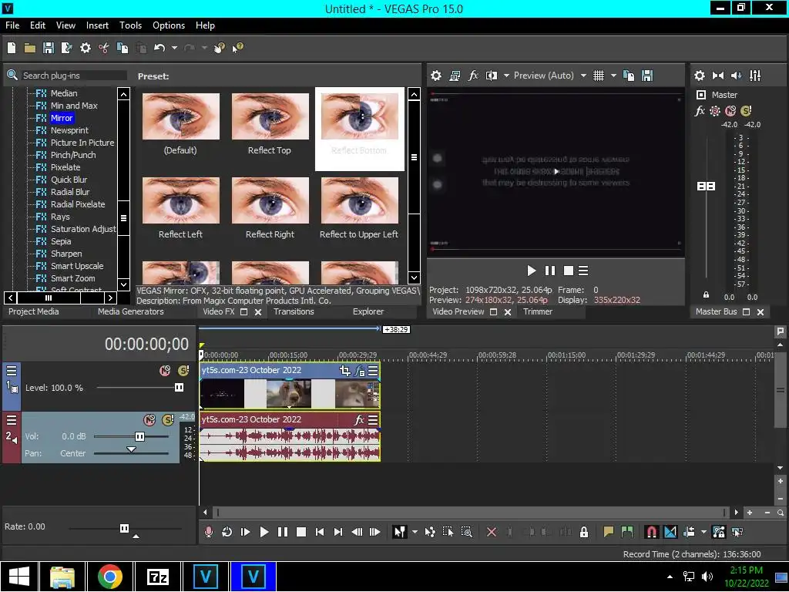Adjust audio track Vol slider handle
The image size is (789, 592).
point(140,436)
